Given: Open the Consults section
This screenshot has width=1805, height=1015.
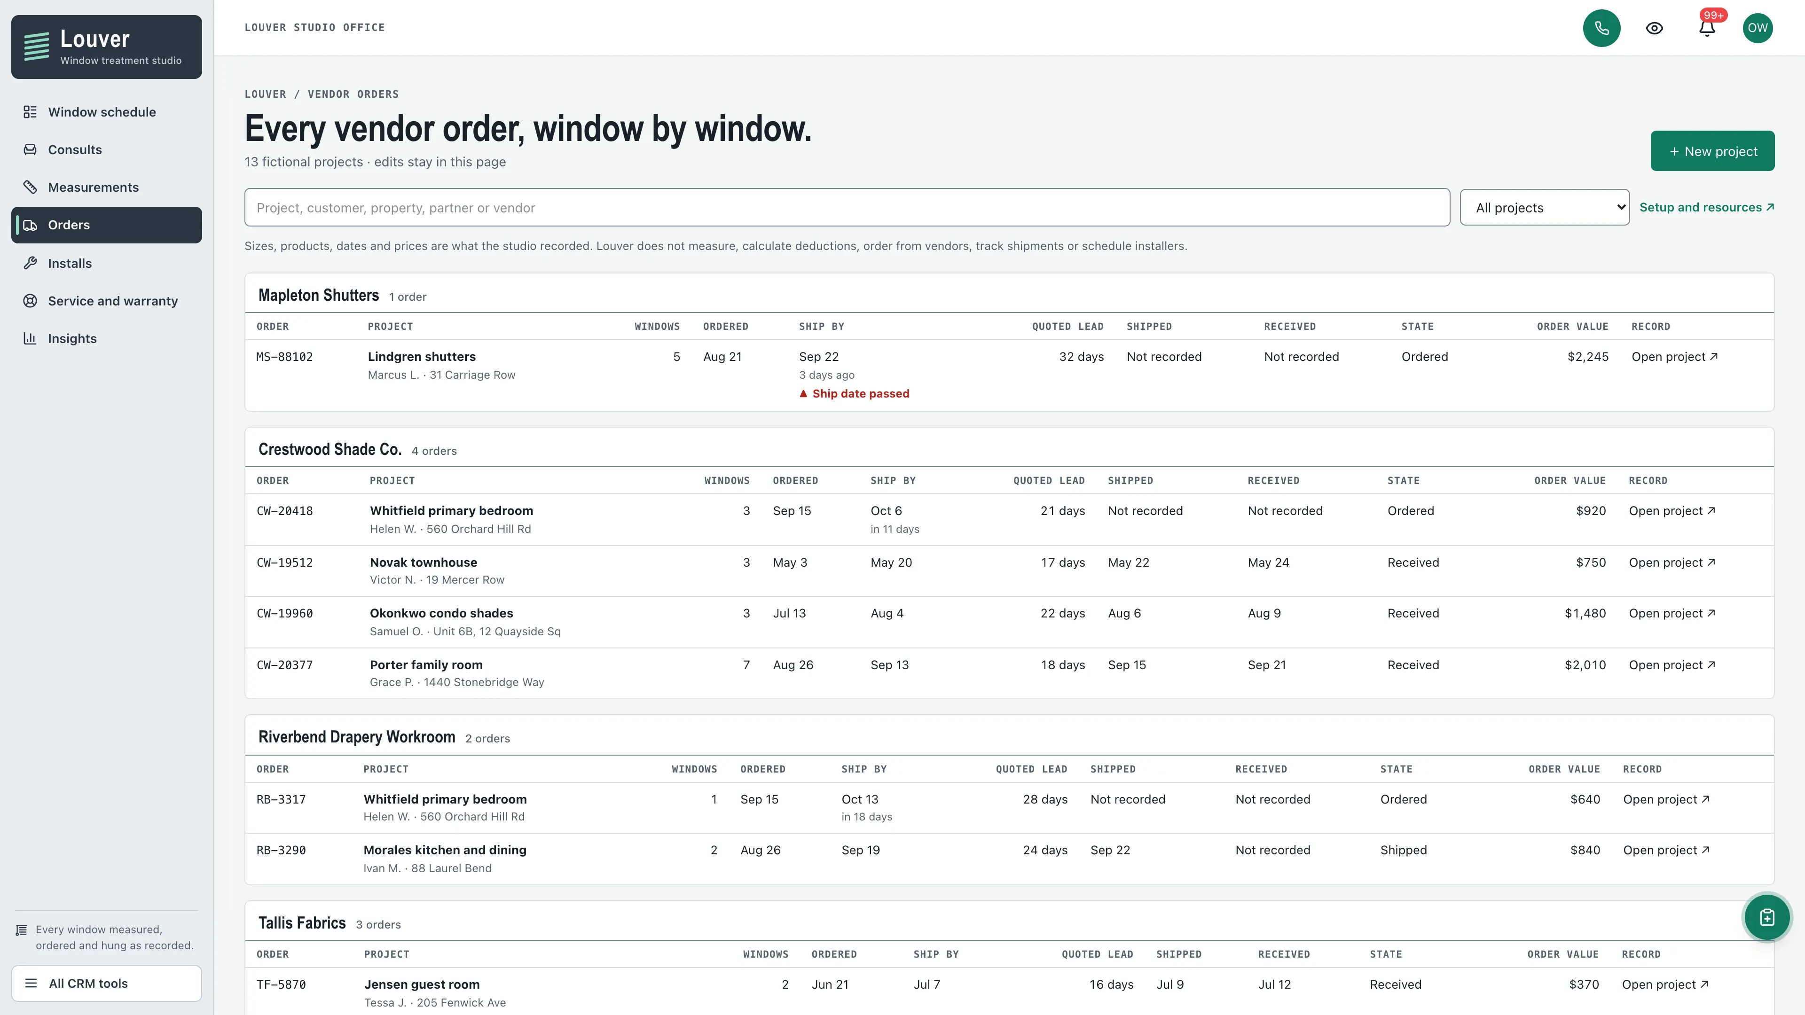Looking at the screenshot, I should point(107,150).
